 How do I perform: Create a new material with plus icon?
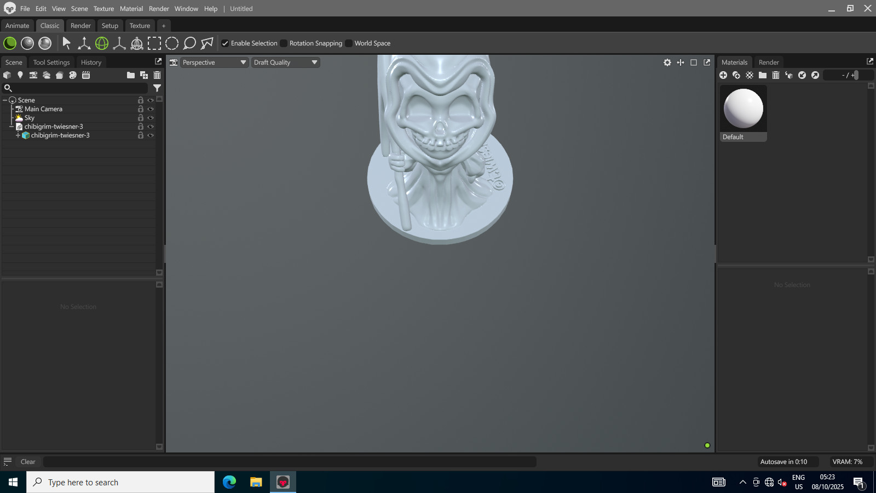pyautogui.click(x=723, y=75)
